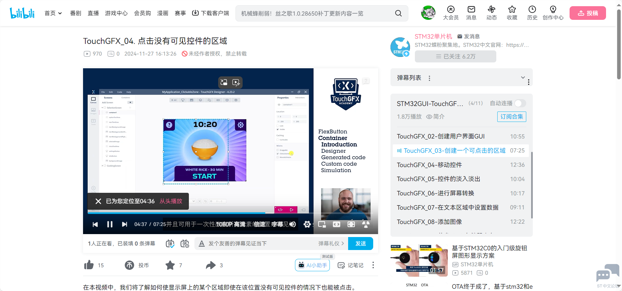Click the page vertical scrollbar
Viewport: 622px width, 291px height.
pyautogui.click(x=618, y=44)
